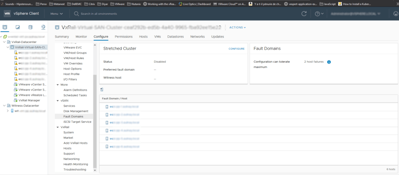Select Disk Management under vSAN
Viewport: 399px width, 175px height.
[76, 111]
